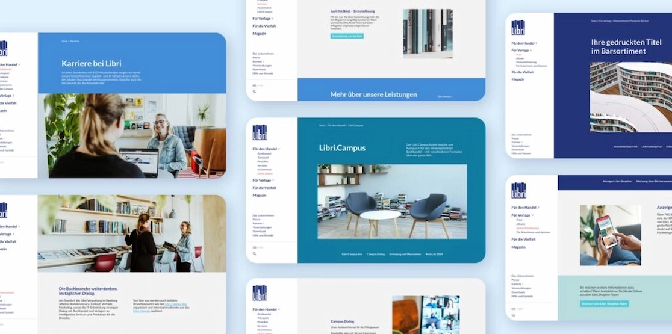Open search icon on the Libri.Campus page

click(254, 253)
